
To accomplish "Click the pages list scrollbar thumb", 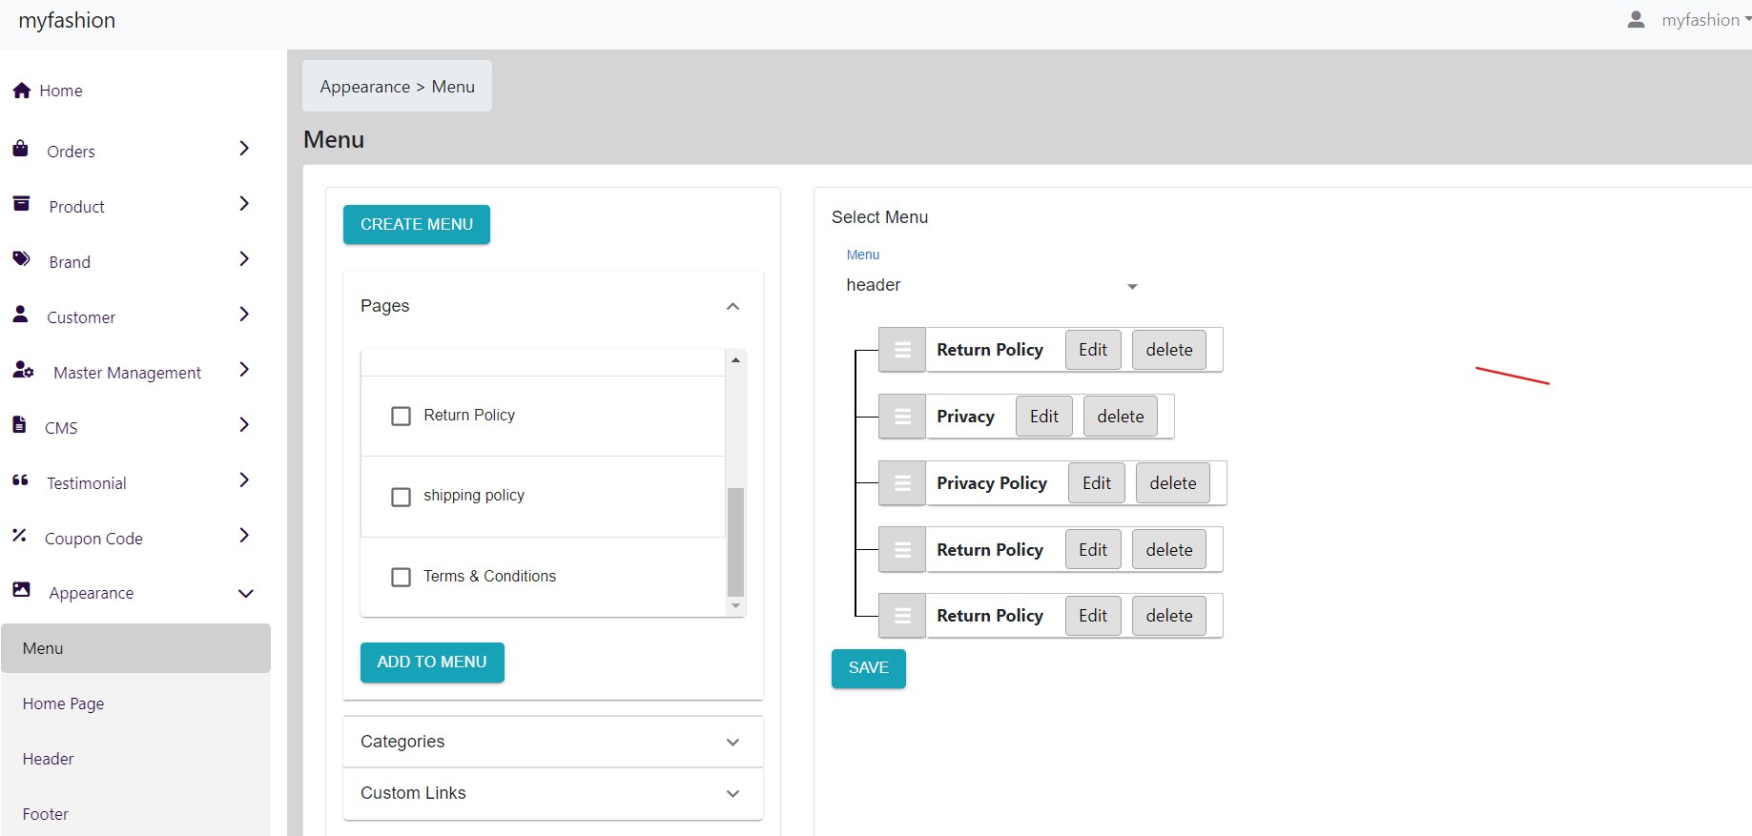I will click(735, 541).
